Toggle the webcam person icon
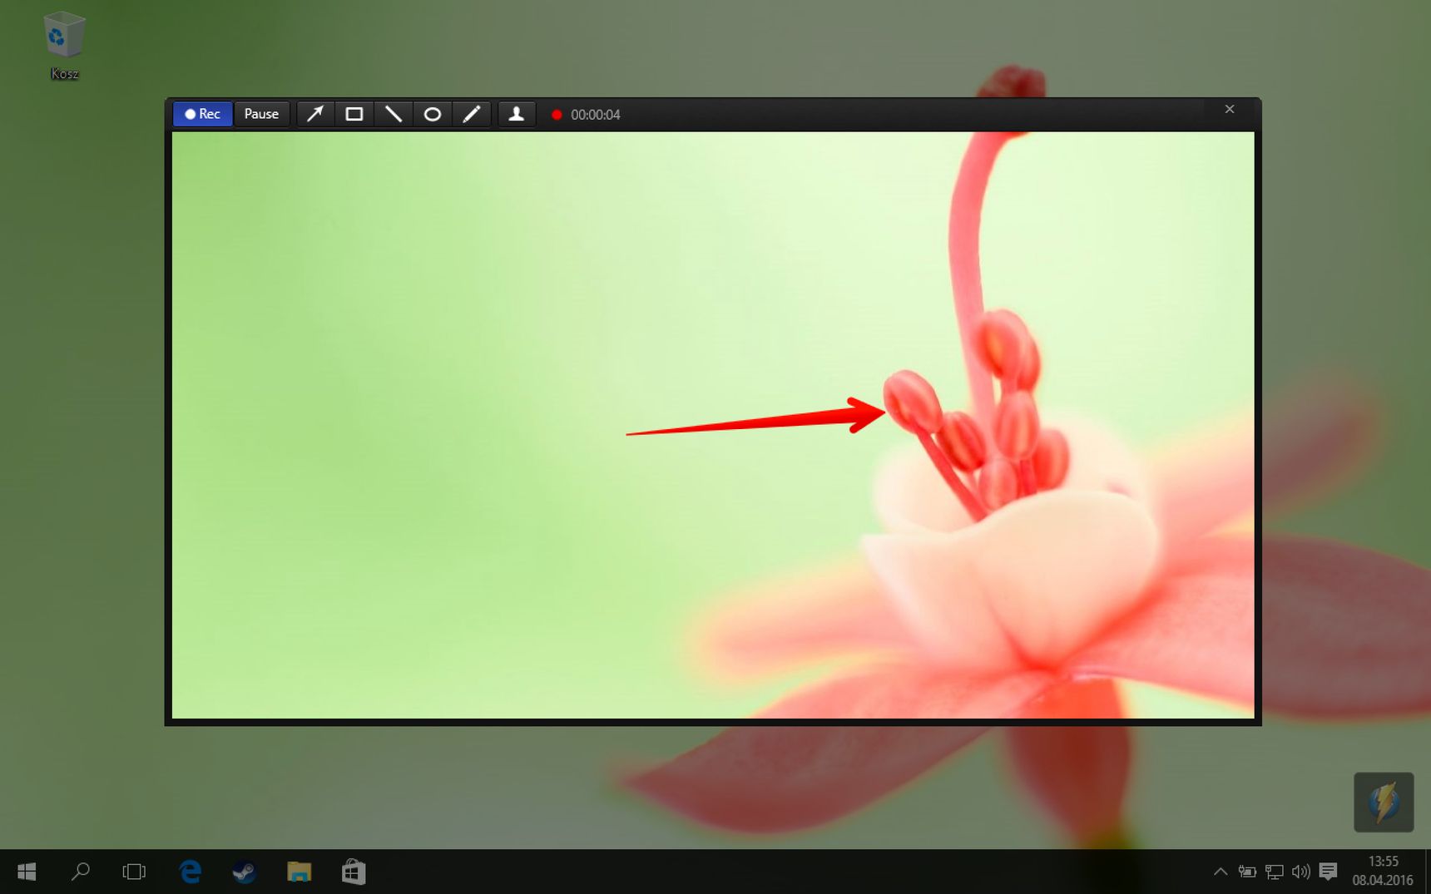This screenshot has width=1431, height=894. pyautogui.click(x=517, y=114)
